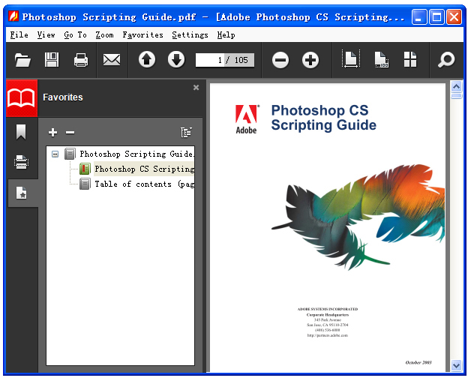This screenshot has height=378, width=471.
Task: Set actual size 100% zoom icon
Action: coord(382,59)
